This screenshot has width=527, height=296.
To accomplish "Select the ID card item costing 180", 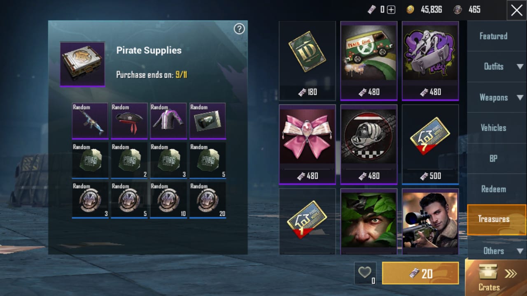I will point(307,61).
